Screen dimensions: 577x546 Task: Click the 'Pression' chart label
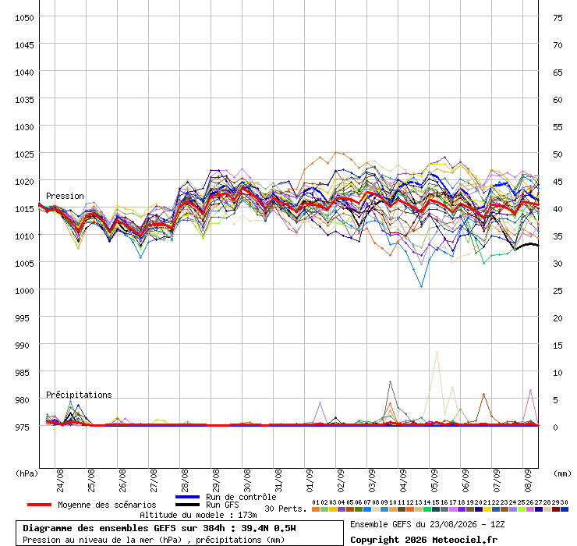pos(65,196)
